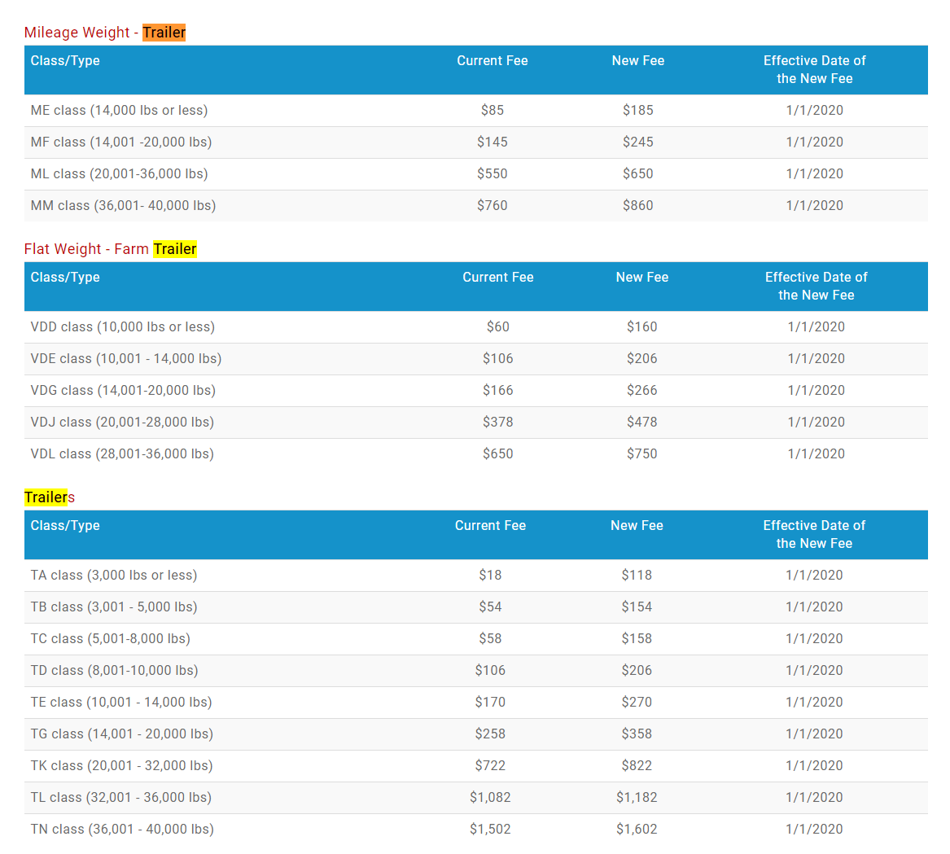The height and width of the screenshot is (854, 950).
Task: Select the ME class (14,000 lbs or less) row label
Action: tap(119, 111)
